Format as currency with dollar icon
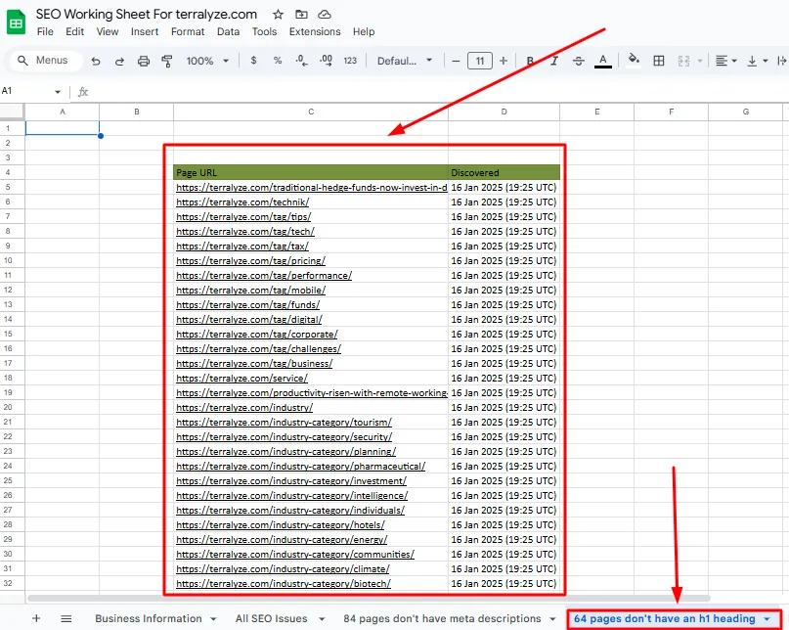 (x=253, y=61)
